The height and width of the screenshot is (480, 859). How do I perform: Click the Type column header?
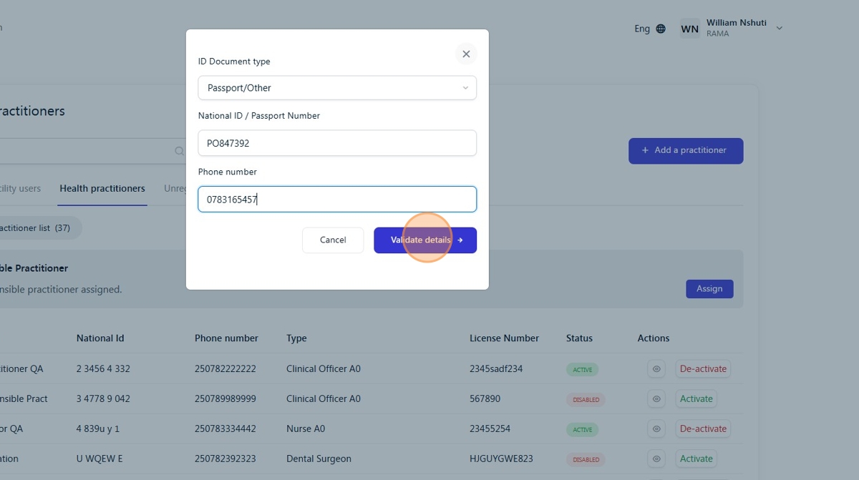pos(296,338)
